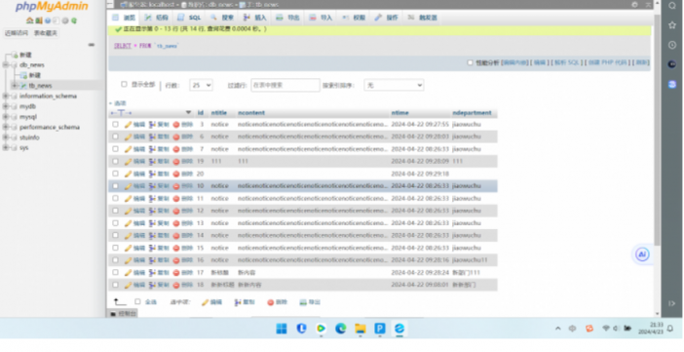Click the 'create PHP code' link
This screenshot has height=352, width=684.
(608, 62)
